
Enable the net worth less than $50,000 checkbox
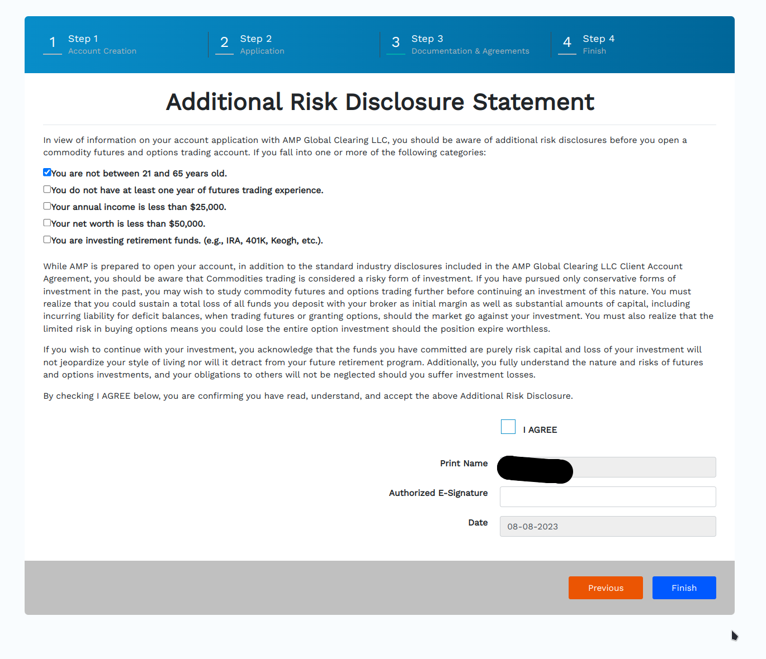pyautogui.click(x=48, y=223)
